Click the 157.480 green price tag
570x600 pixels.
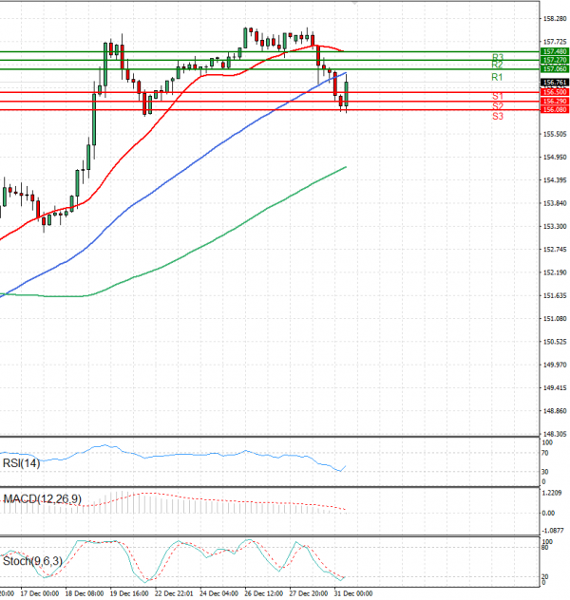[554, 51]
